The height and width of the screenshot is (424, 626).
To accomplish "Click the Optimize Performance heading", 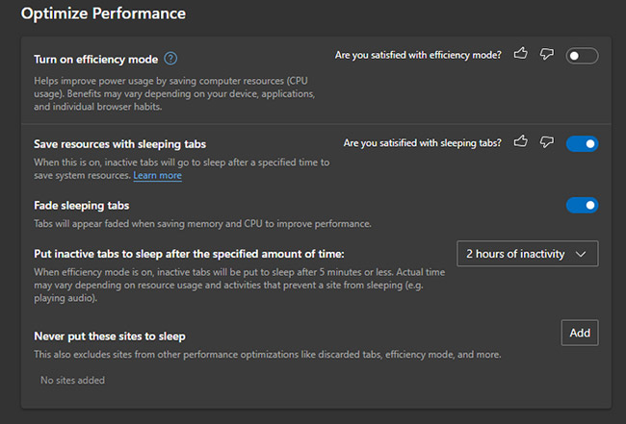I will pyautogui.click(x=103, y=13).
